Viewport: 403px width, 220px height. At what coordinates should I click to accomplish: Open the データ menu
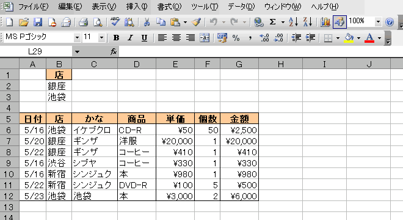pyautogui.click(x=241, y=7)
